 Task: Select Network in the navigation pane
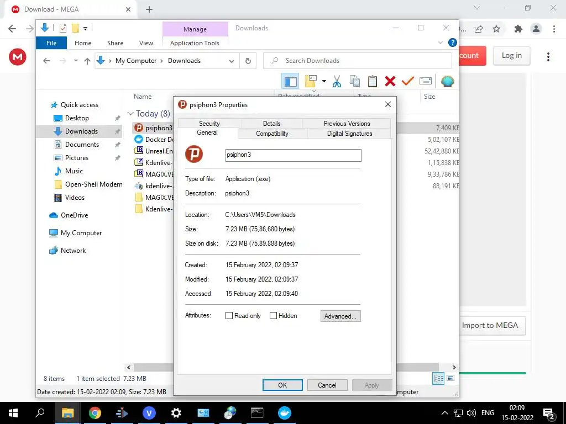[x=73, y=251]
